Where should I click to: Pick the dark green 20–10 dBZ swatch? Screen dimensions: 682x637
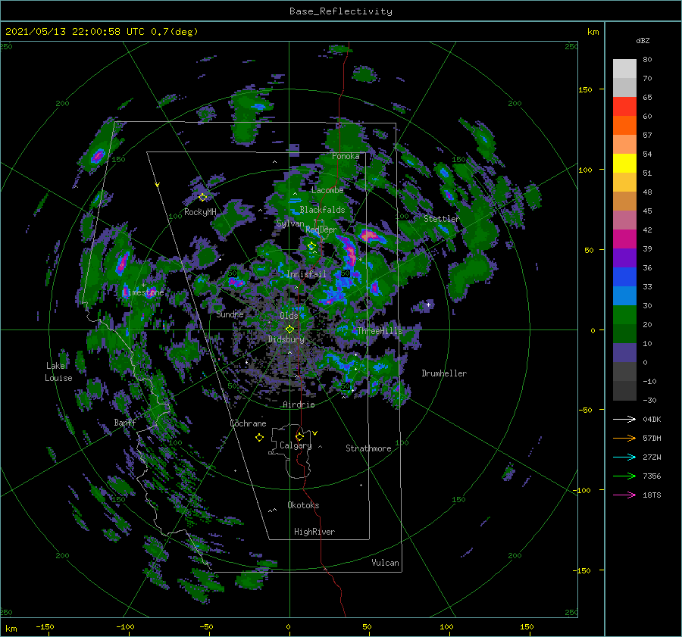(x=624, y=334)
